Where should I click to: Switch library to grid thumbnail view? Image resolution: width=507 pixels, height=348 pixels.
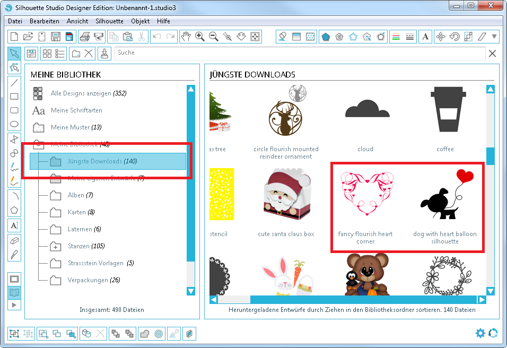pos(47,54)
